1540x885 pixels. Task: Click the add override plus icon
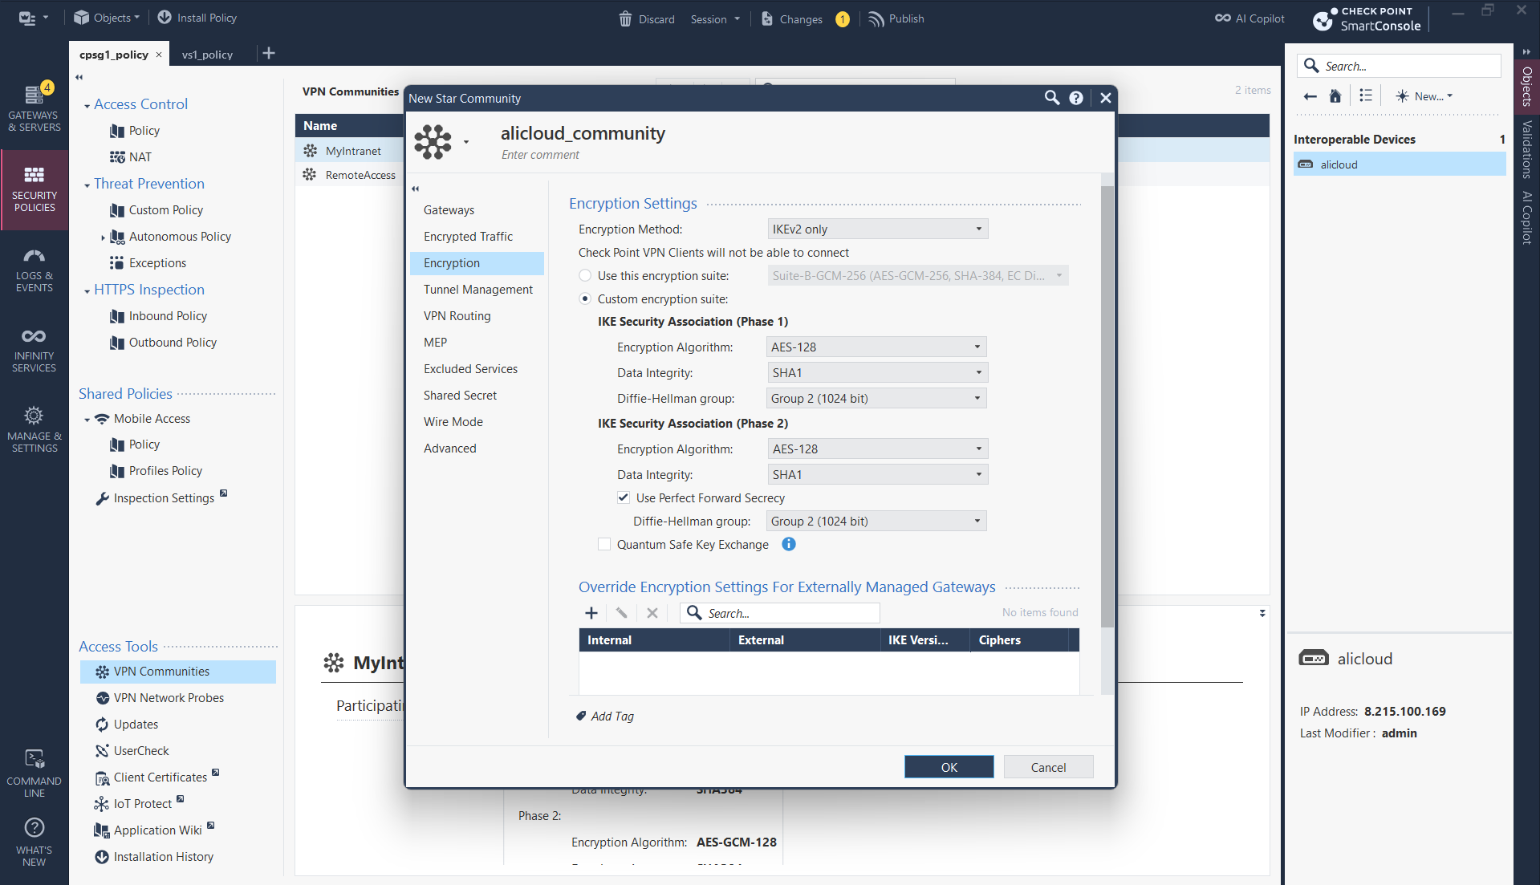pos(591,613)
